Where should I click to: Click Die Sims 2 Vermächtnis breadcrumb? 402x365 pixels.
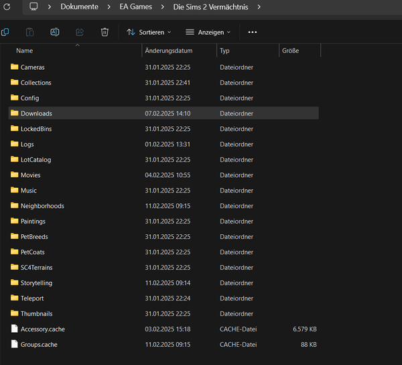pyautogui.click(x=210, y=7)
